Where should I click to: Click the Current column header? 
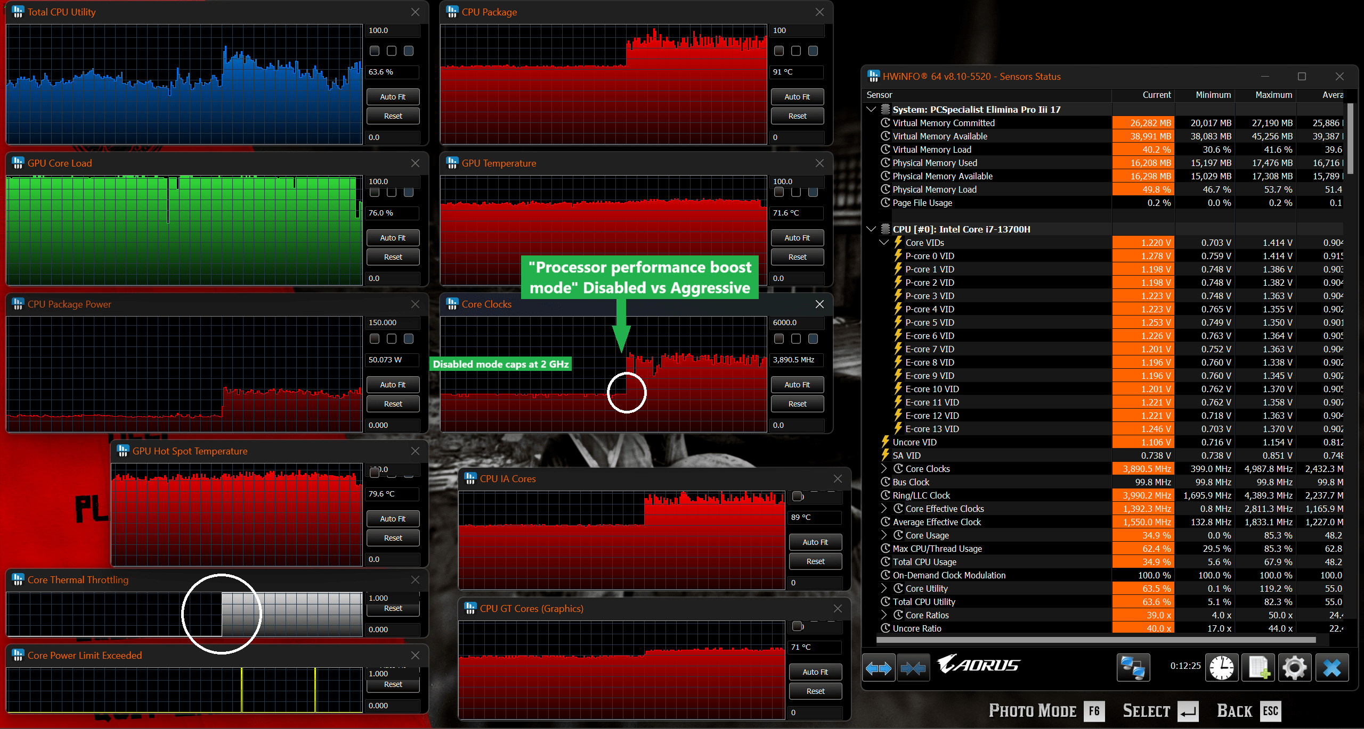pyautogui.click(x=1143, y=95)
